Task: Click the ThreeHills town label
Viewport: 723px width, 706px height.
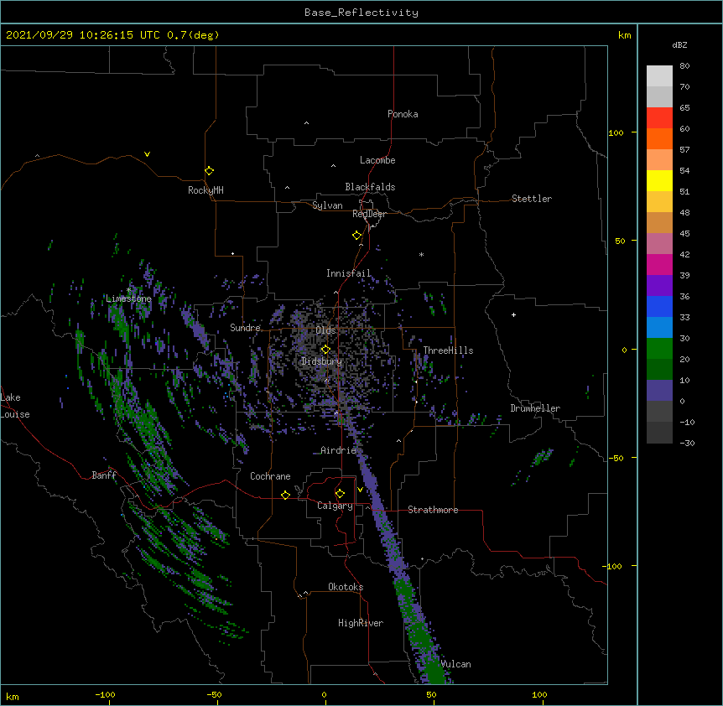Action: (448, 350)
